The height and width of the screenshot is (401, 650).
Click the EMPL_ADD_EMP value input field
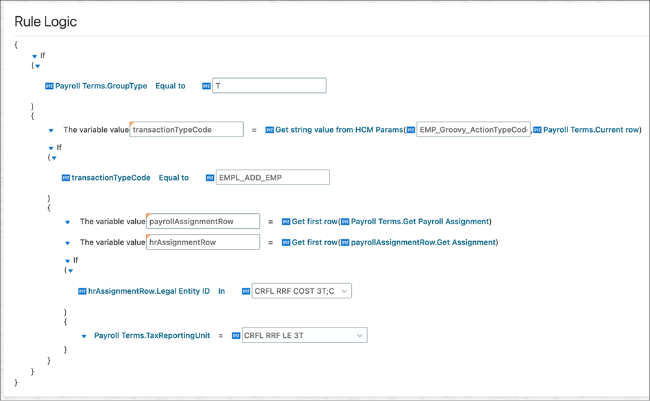pyautogui.click(x=272, y=177)
